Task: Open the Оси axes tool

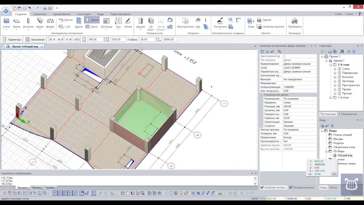Action: [118, 23]
